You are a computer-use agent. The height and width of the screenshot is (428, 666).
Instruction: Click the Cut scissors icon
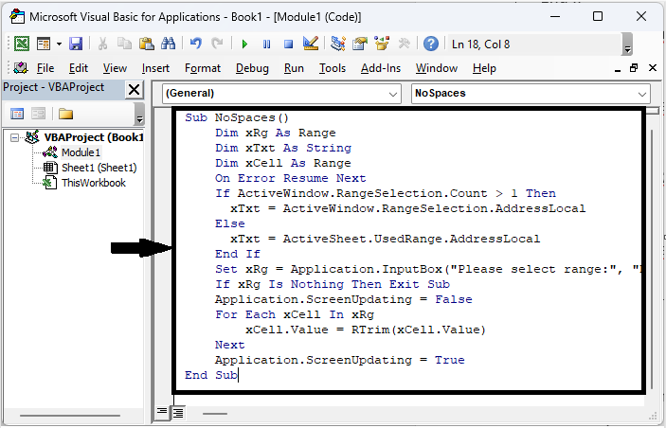click(102, 44)
